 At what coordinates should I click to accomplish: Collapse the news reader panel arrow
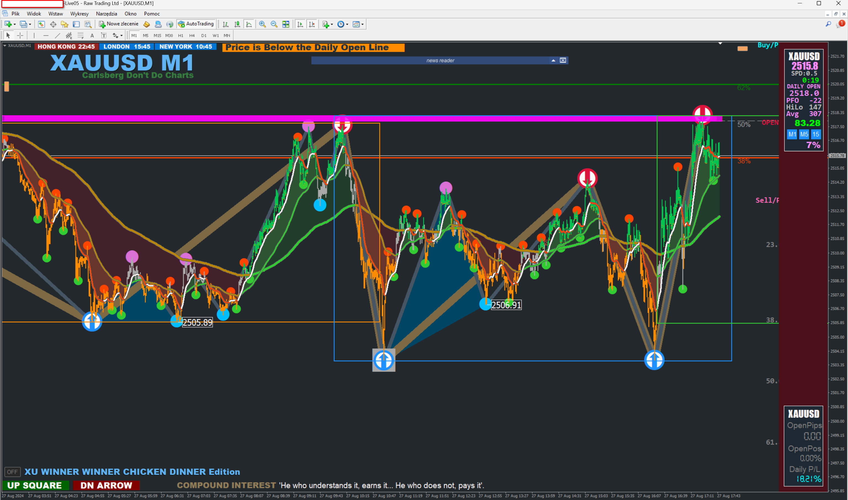pyautogui.click(x=553, y=60)
